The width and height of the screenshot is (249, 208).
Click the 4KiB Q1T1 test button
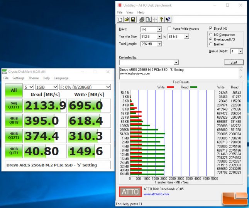pos(14,151)
